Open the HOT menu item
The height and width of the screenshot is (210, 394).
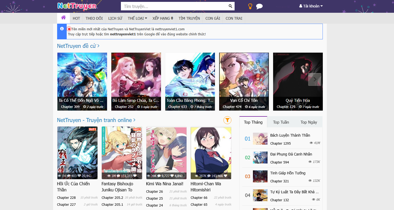[76, 18]
